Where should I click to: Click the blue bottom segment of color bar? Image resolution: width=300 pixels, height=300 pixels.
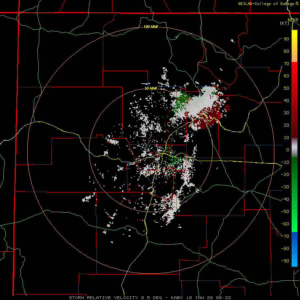tap(294, 249)
